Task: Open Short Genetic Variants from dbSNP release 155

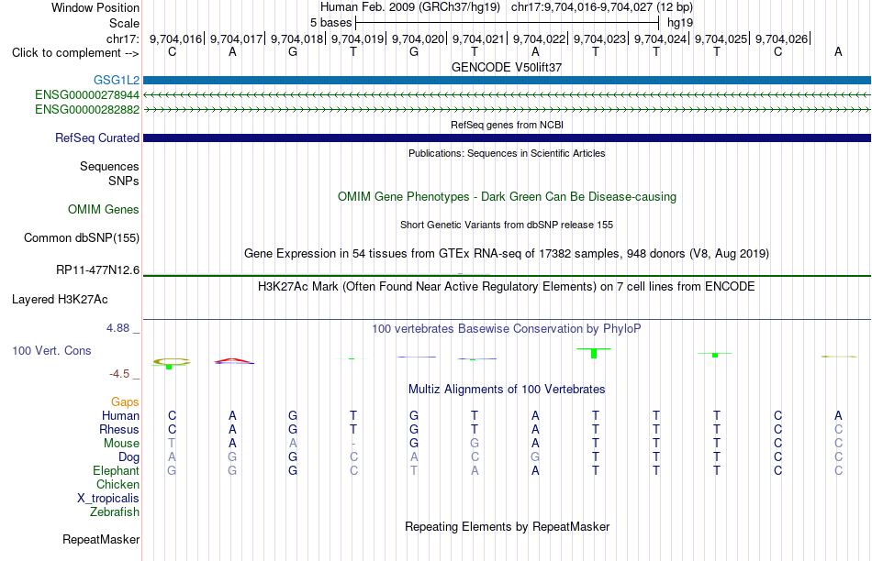Action: [507, 225]
